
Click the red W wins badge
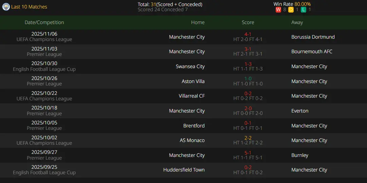tap(278, 10)
